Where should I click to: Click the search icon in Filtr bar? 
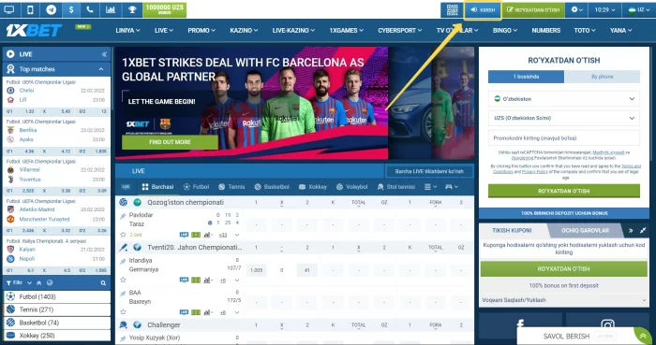coord(103,283)
